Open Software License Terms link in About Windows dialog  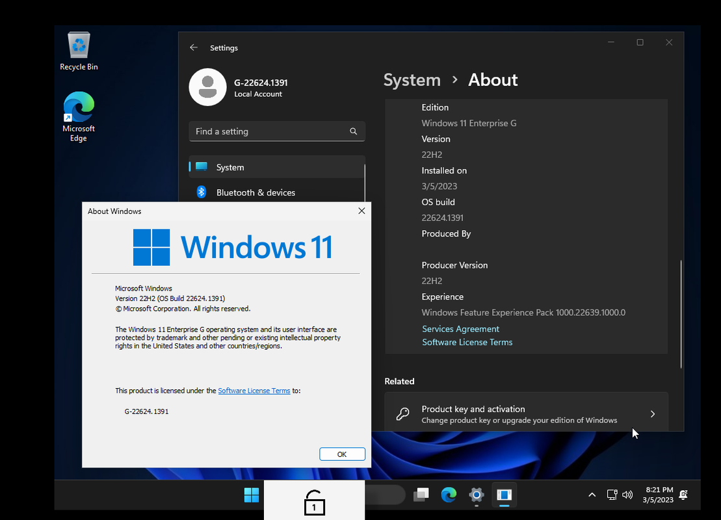tap(254, 391)
